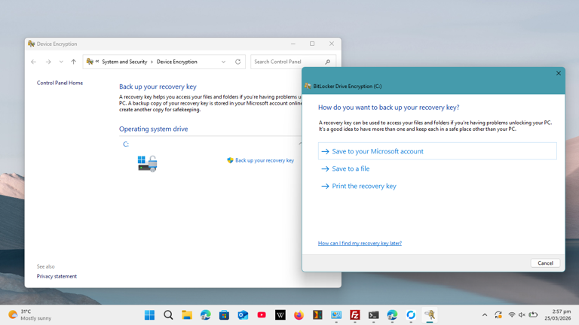579x325 pixels.
Task: Minimize the Device Encryption window
Action: (293, 44)
